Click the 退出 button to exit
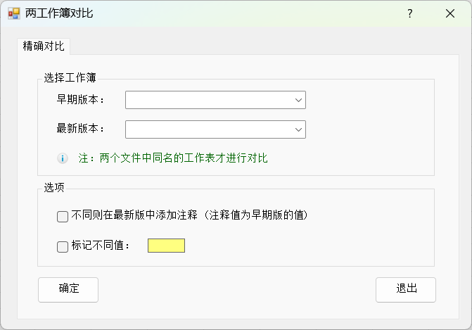The image size is (472, 330). point(406,290)
